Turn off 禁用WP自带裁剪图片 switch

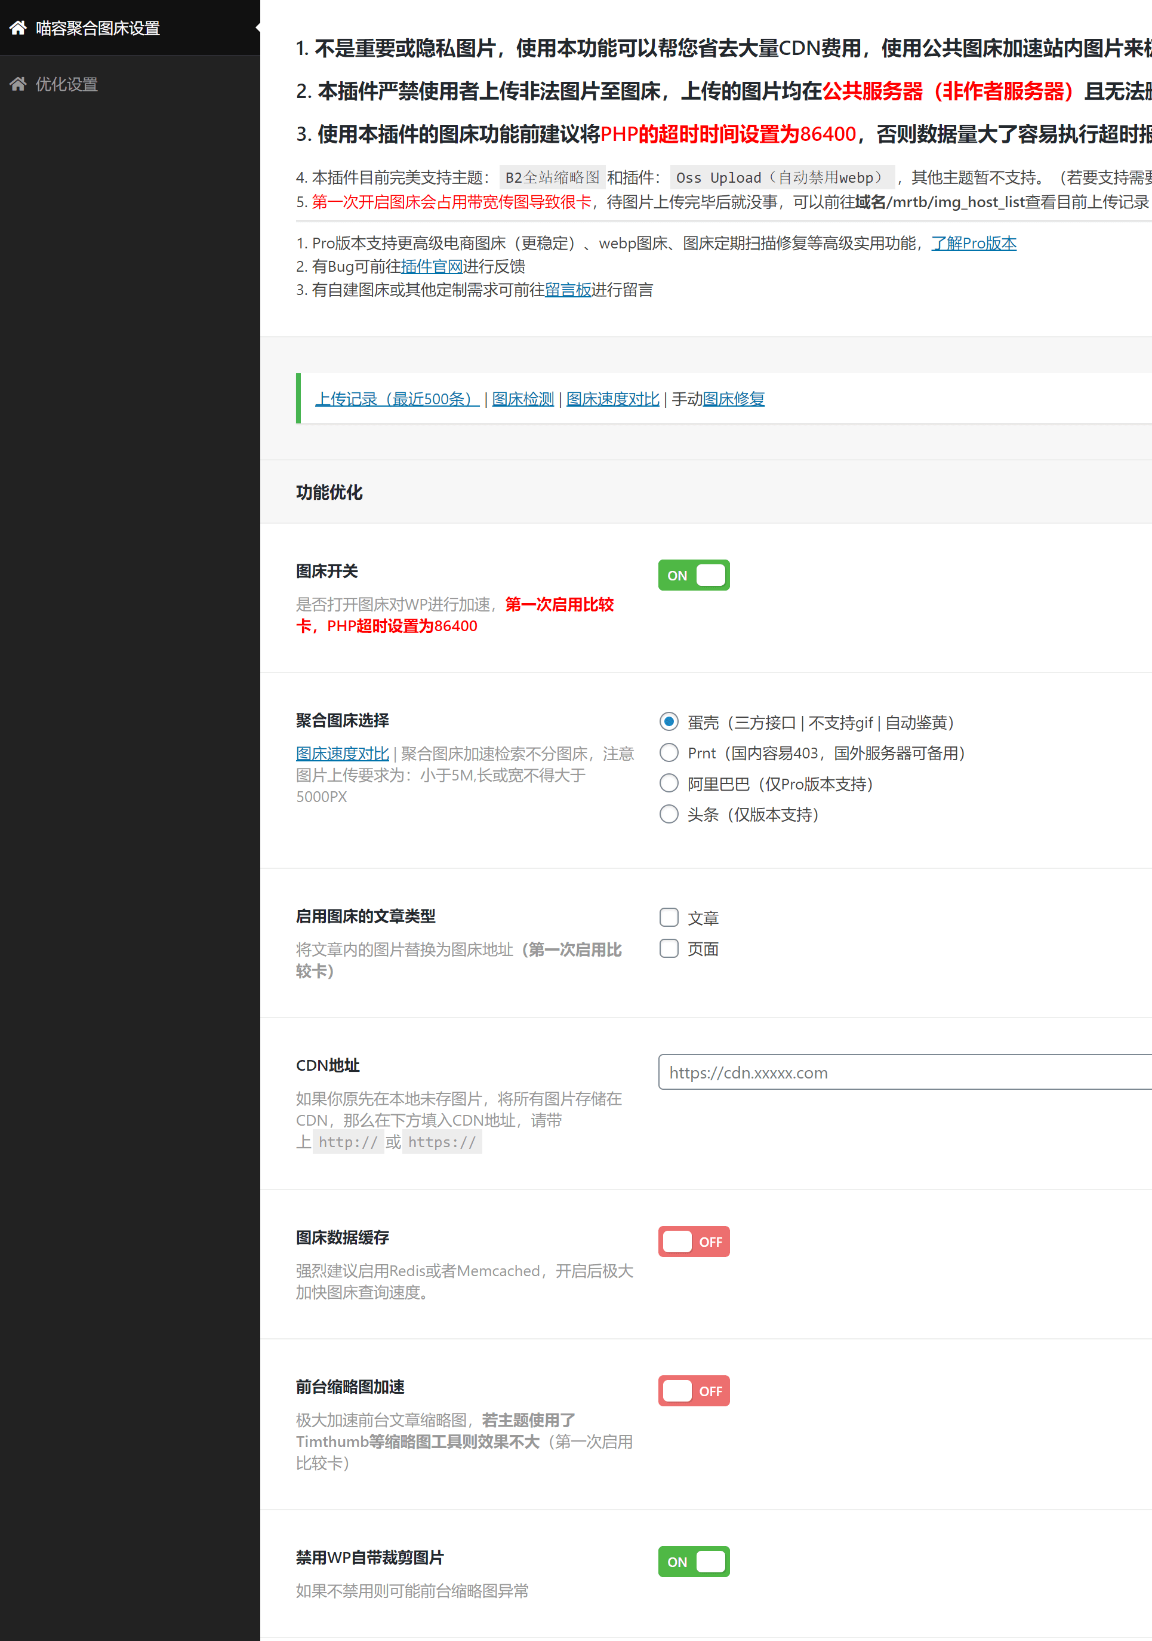pos(694,1561)
